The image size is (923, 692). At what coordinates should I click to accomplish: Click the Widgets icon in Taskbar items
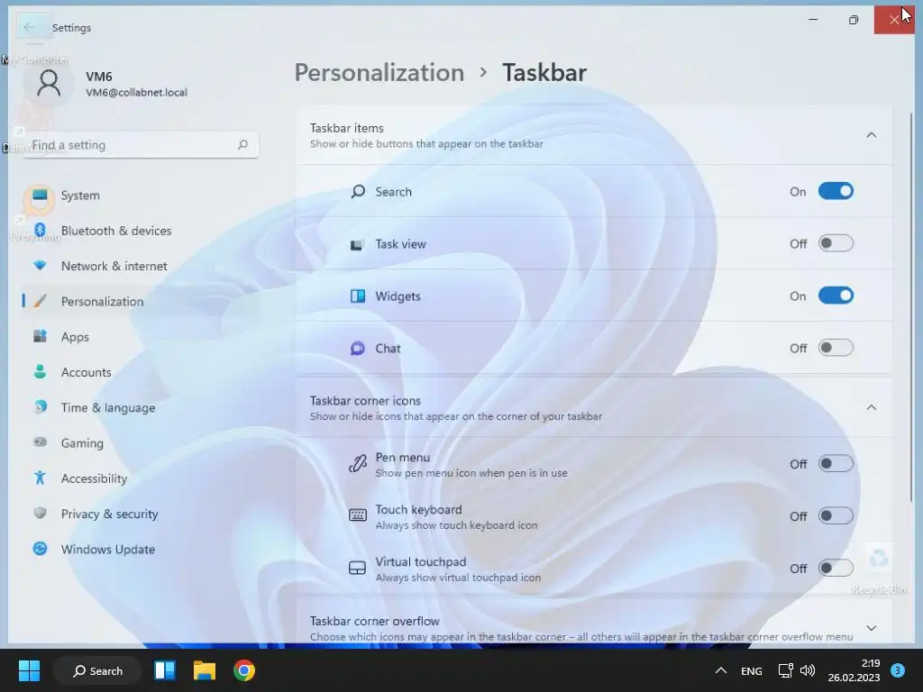tap(357, 296)
